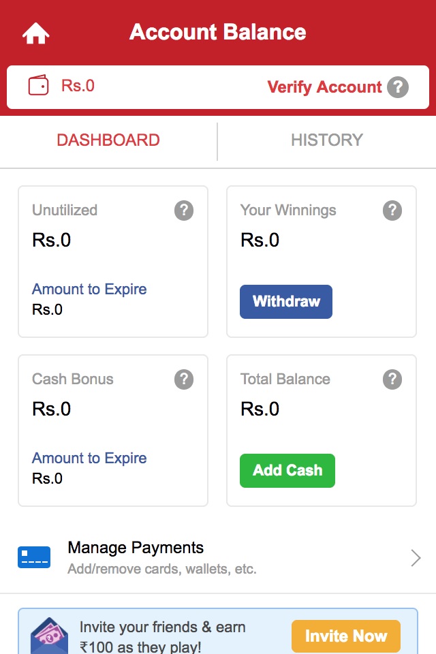Expand Manage Payments with the chevron arrow
Viewport: 436px width, 654px height.
click(x=416, y=559)
